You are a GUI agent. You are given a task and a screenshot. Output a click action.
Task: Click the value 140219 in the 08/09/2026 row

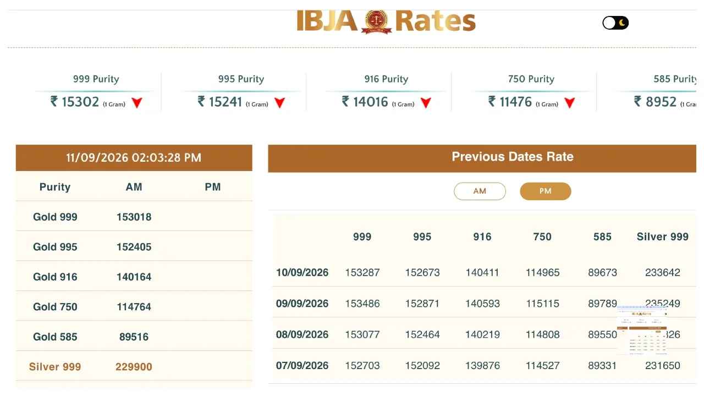tap(482, 335)
